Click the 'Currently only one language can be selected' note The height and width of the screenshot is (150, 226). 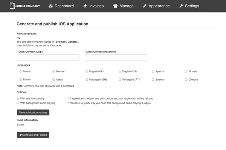pos(49,86)
